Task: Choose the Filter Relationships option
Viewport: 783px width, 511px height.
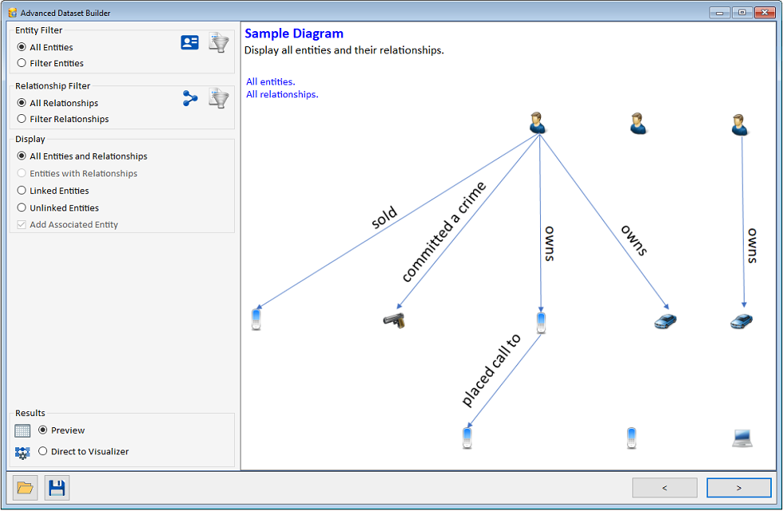Action: coord(22,119)
